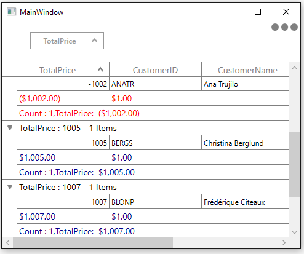Click the vertical scrollbar thumb
304x254 pixels.
click(294, 165)
